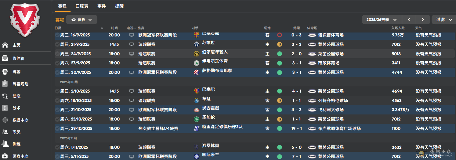This screenshot has height=160, width=456.
Task: Open 阵容 squad shirt icon
Action: 5,72
